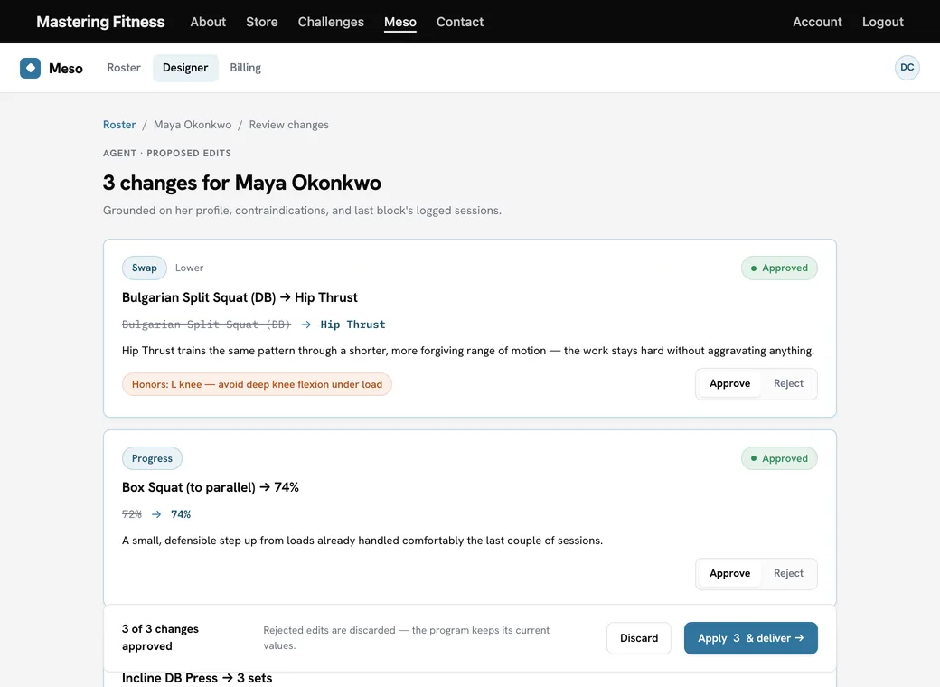Click the Mastering Fitness site title

100,22
